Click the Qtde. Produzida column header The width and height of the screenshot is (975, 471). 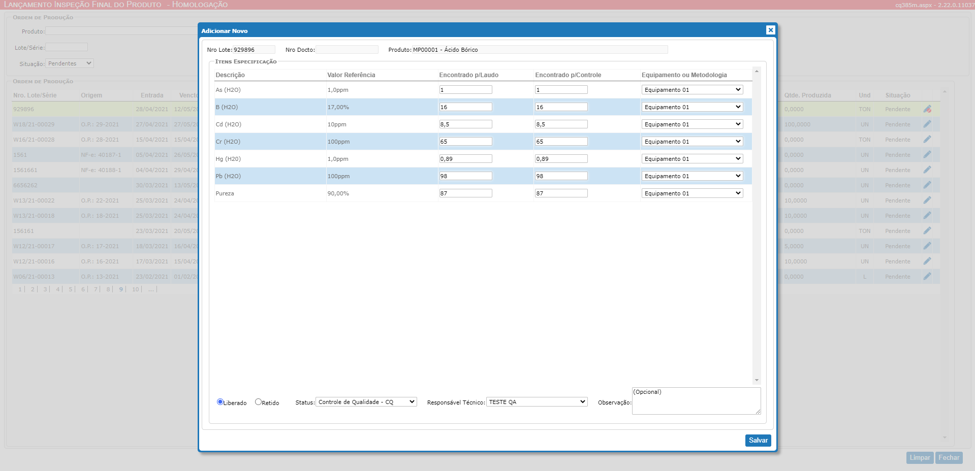coord(807,95)
